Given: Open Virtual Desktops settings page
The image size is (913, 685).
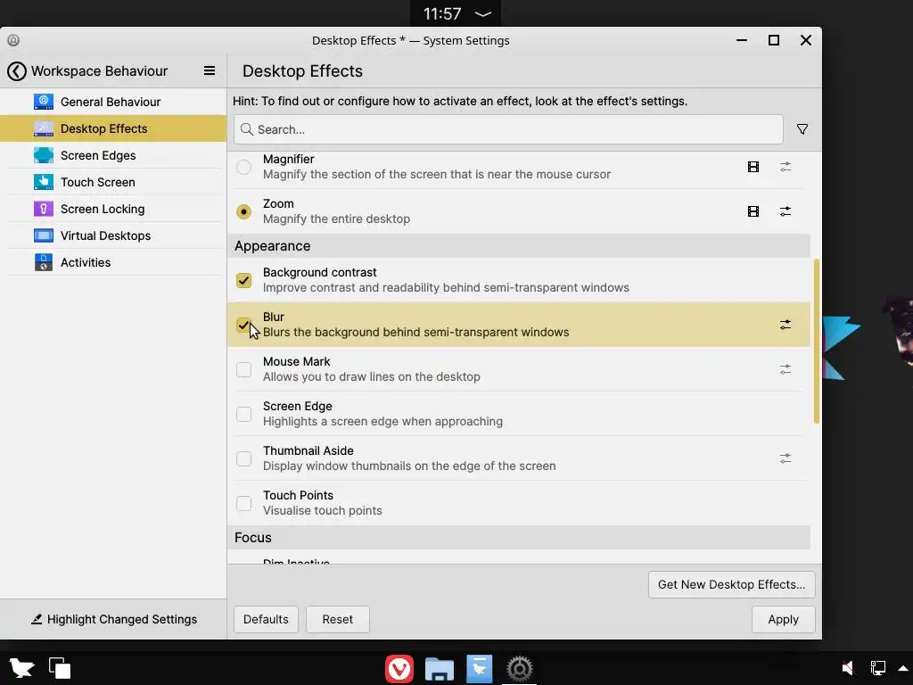Looking at the screenshot, I should point(113,235).
